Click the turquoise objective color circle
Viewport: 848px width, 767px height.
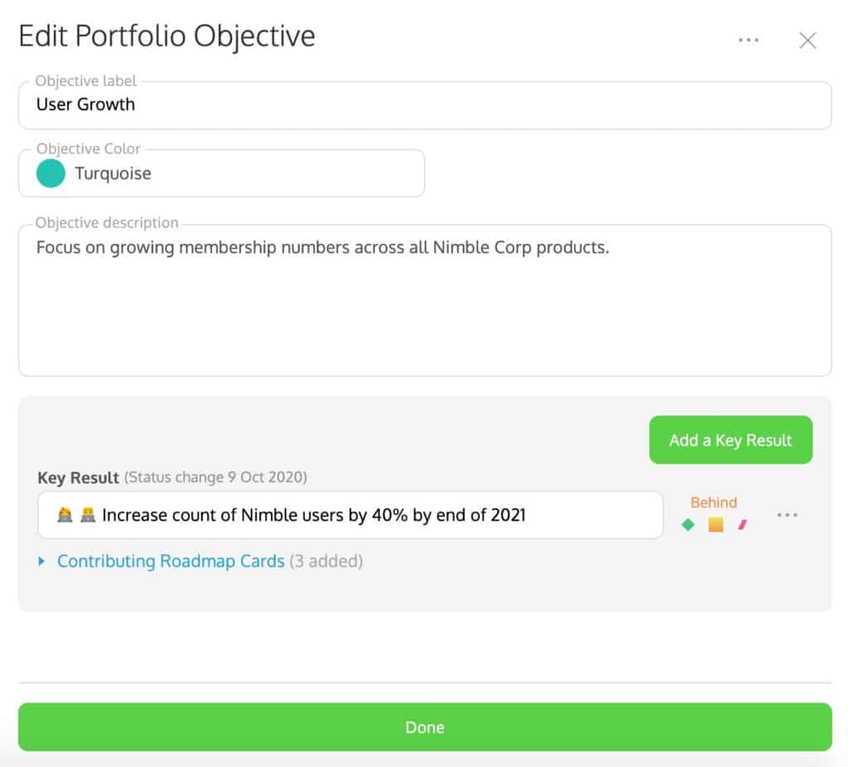click(50, 174)
